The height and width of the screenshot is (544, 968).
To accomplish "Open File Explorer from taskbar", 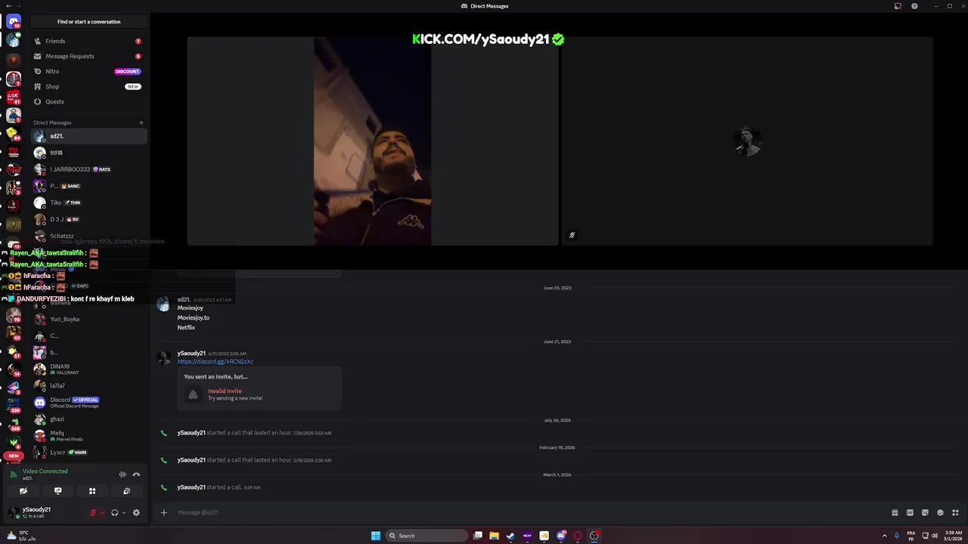I will coord(494,536).
